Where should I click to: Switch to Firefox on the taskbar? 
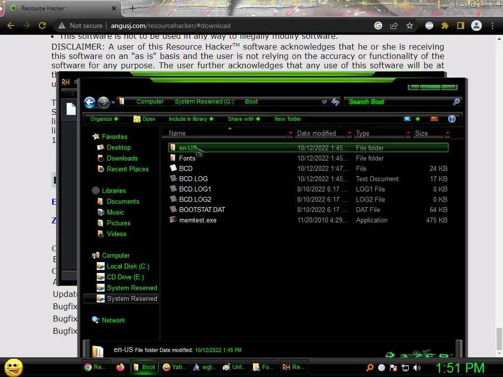click(120, 367)
